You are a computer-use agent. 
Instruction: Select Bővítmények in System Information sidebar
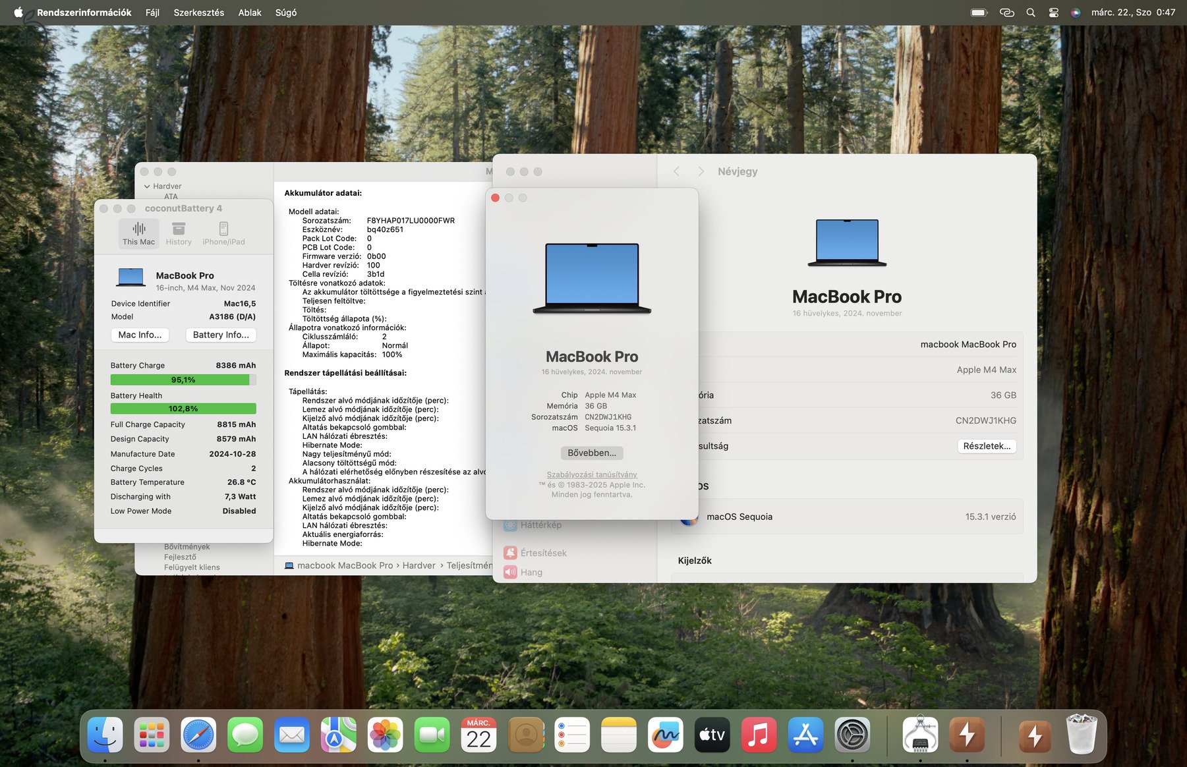point(187,547)
